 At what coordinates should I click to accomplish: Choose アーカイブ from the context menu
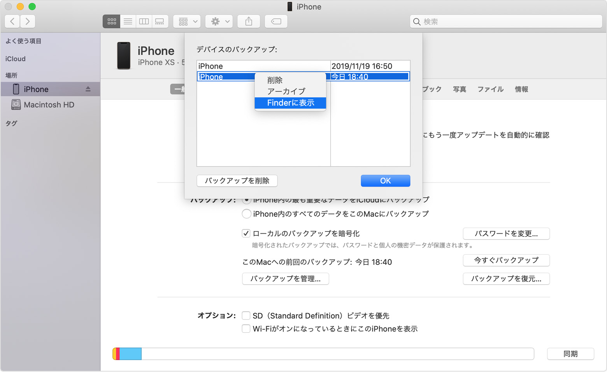(290, 91)
